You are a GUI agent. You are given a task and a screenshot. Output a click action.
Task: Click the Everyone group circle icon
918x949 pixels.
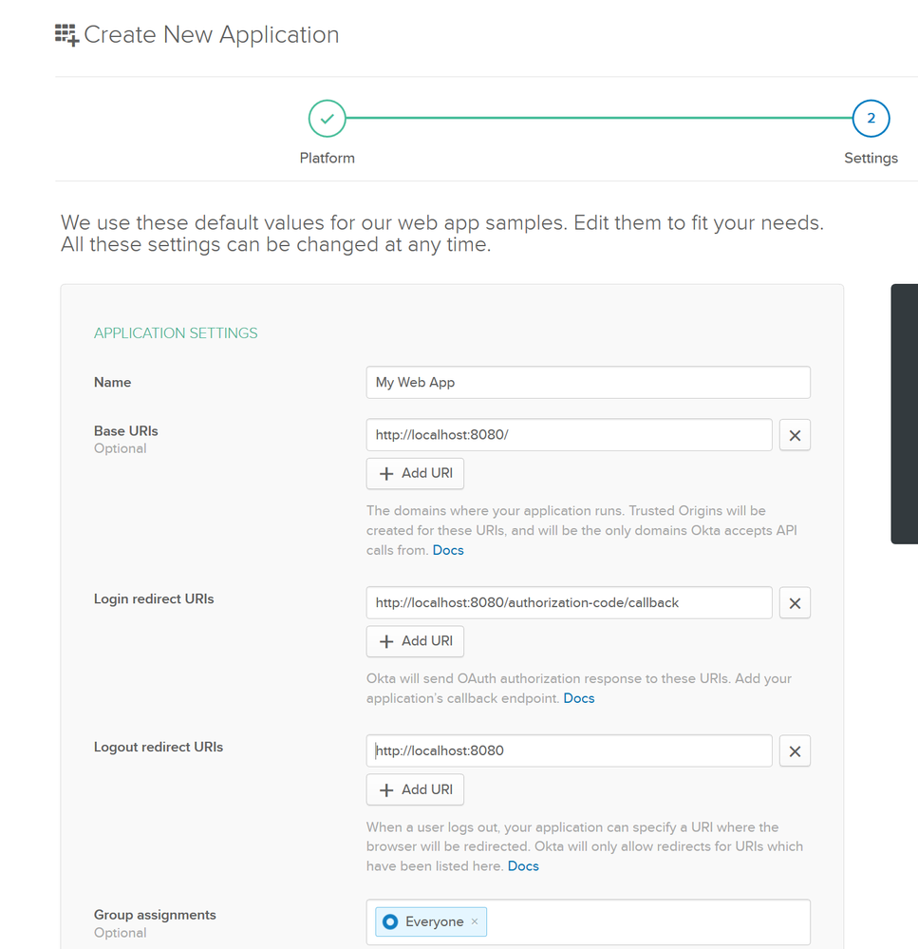click(390, 921)
